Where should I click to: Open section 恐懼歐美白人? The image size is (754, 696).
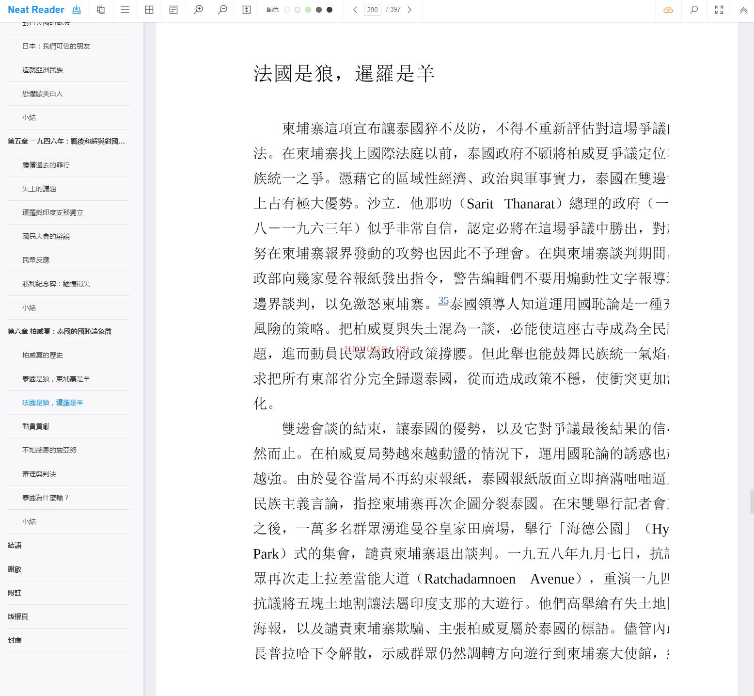(x=43, y=94)
